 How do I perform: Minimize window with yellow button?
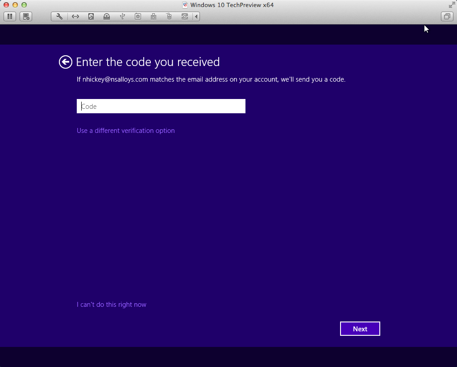[x=15, y=5]
